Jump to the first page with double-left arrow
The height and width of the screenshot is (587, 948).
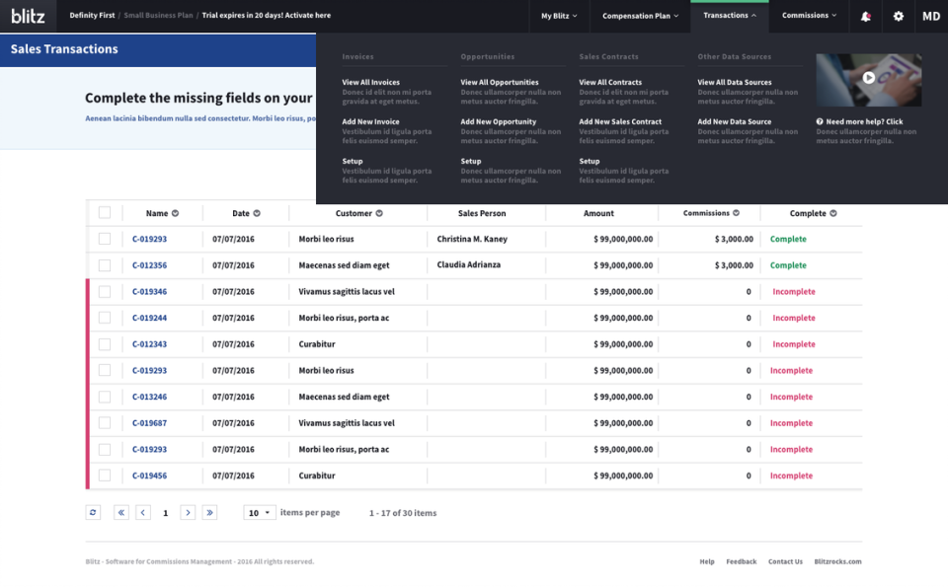[x=121, y=513]
